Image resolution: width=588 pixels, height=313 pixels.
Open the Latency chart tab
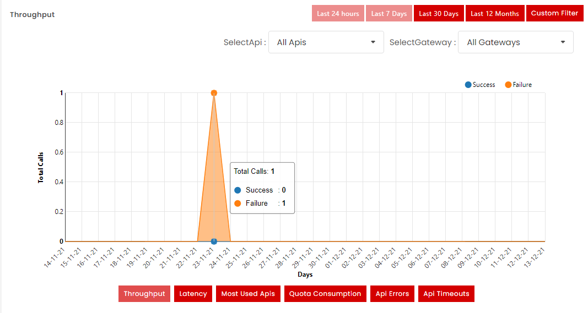pyautogui.click(x=193, y=294)
